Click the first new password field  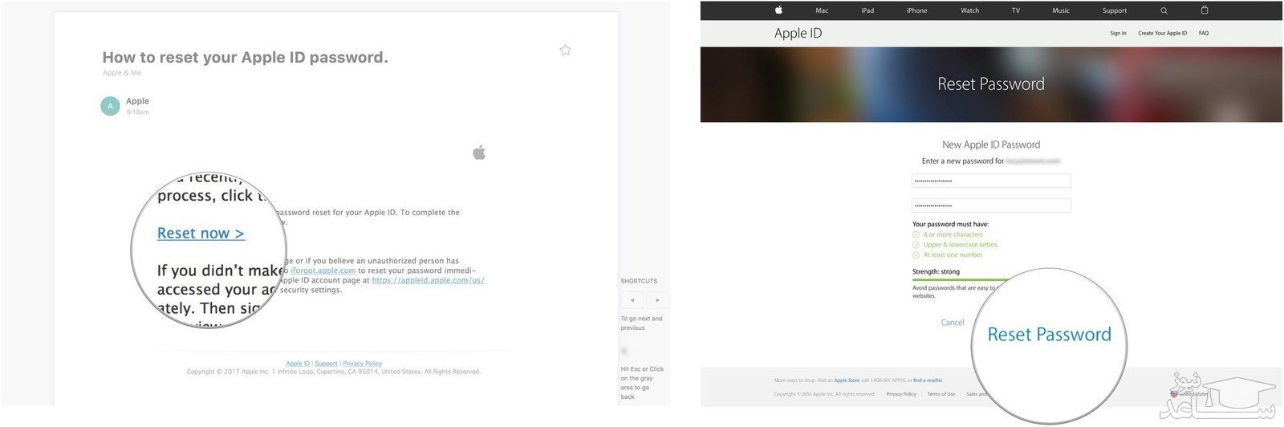[991, 181]
